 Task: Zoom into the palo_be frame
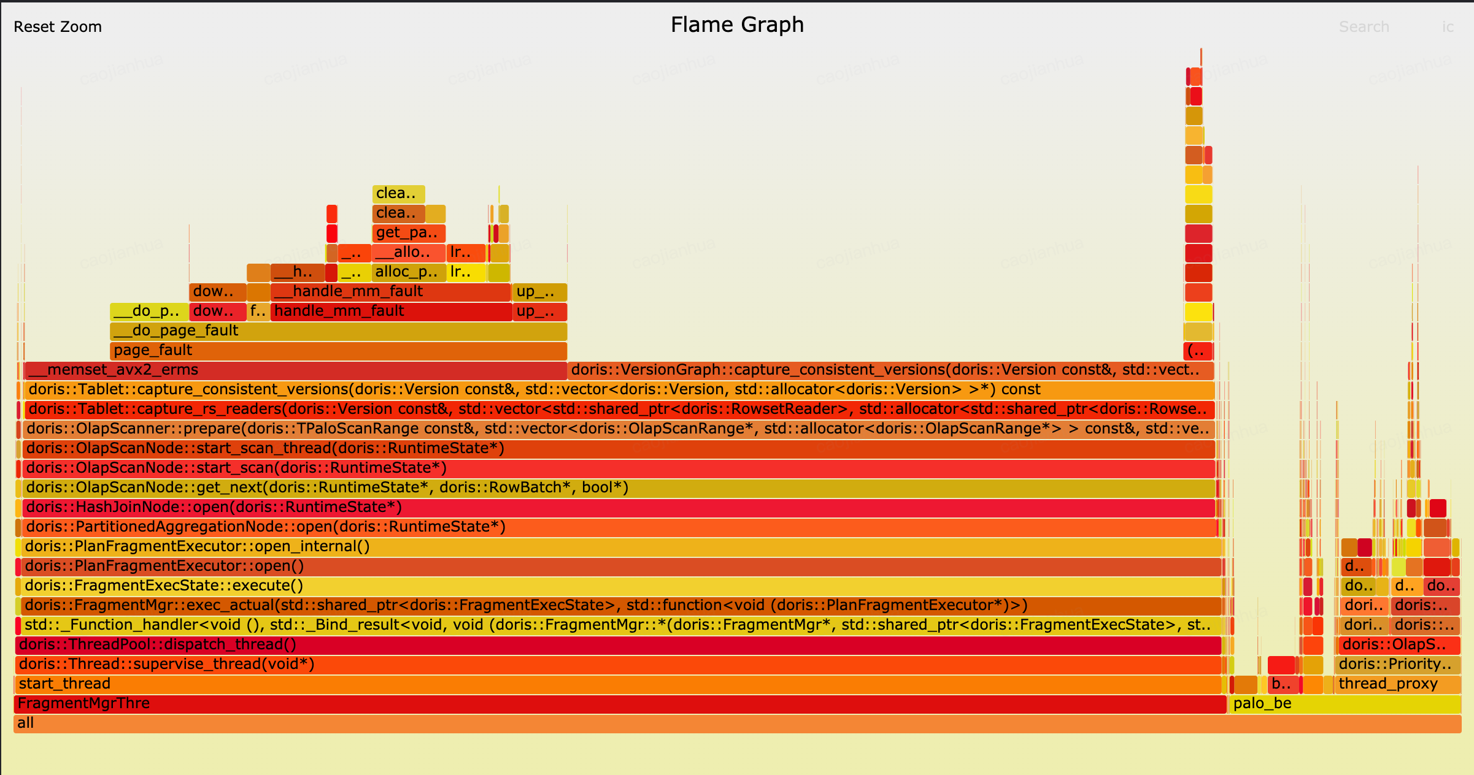(1344, 704)
